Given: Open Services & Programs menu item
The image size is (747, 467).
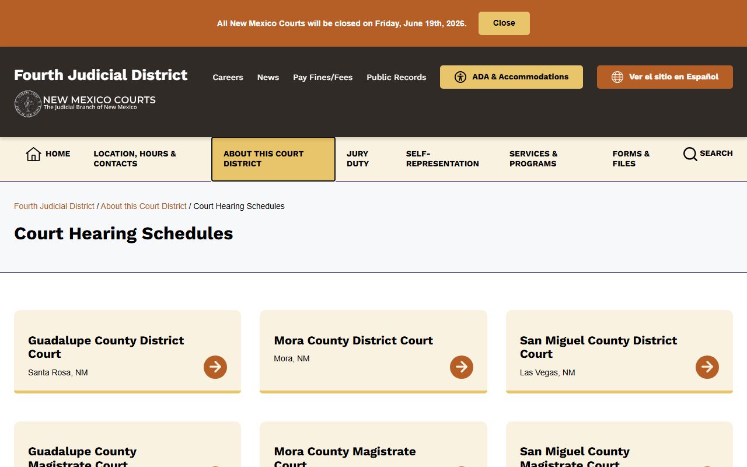Looking at the screenshot, I should tap(533, 159).
